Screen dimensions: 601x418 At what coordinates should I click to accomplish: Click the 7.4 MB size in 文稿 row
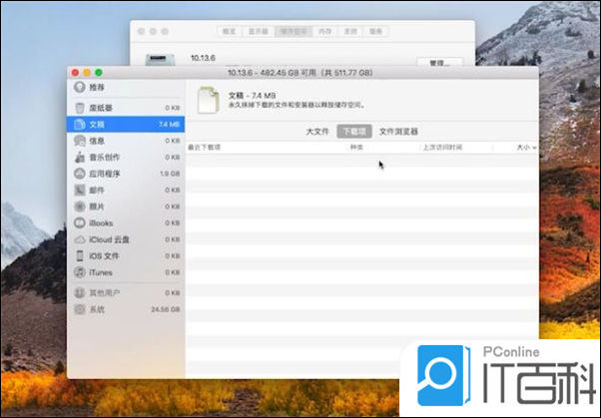[169, 125]
